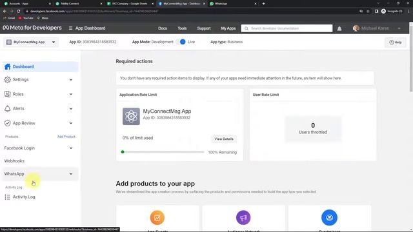Click the Dashboard sidebar label
413x232 pixels.
pyautogui.click(x=23, y=66)
